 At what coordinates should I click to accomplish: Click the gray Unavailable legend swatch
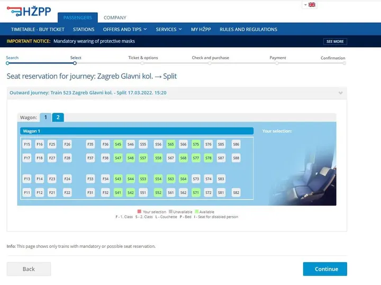[170, 211]
